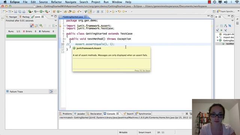Open Outline view menu triangle
This screenshot has width=240, height=135.
(232, 20)
